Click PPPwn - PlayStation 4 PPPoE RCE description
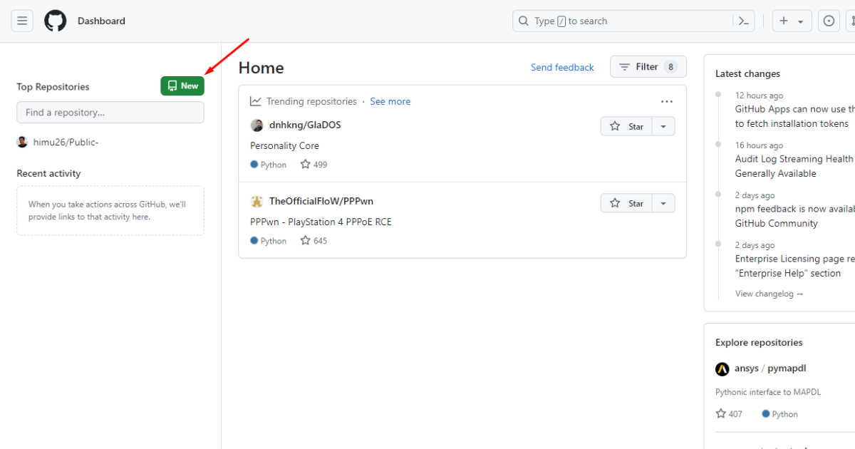855x449 pixels. [321, 222]
